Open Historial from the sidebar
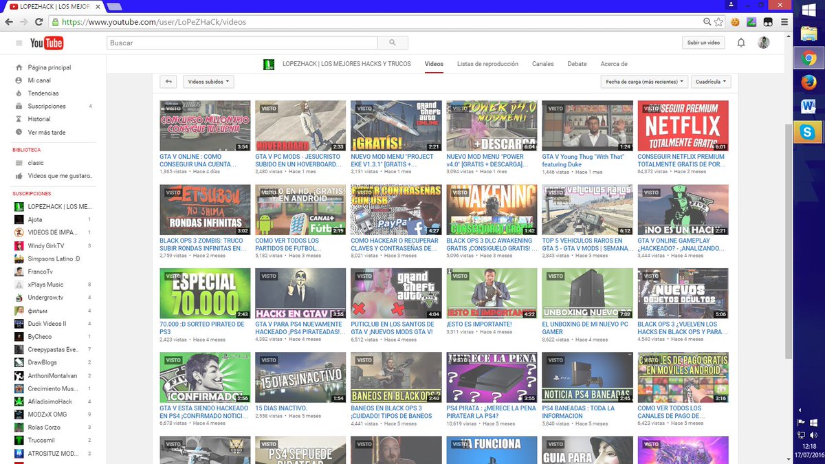 (x=38, y=119)
